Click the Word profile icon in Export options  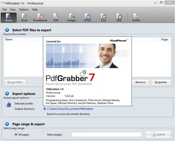8,104
